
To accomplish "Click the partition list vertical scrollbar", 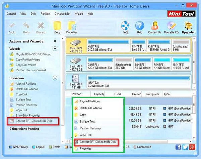I will tap(194, 104).
